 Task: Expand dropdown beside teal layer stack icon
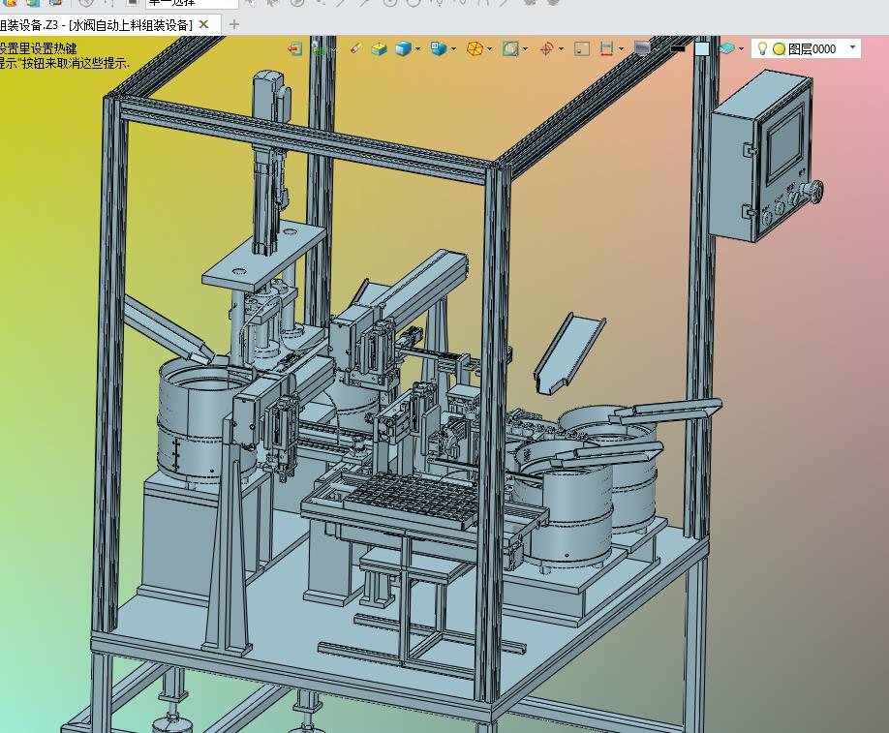pos(742,49)
